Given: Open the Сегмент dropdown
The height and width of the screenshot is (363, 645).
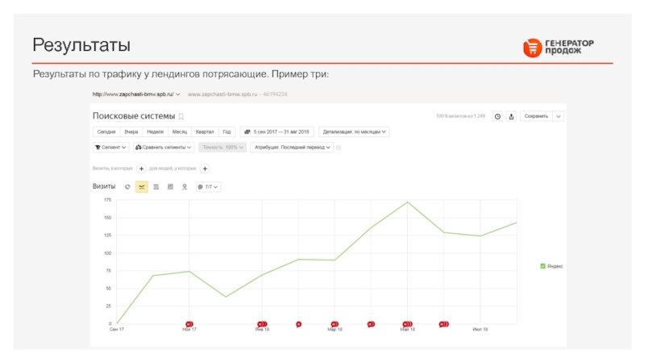Looking at the screenshot, I should pos(110,148).
